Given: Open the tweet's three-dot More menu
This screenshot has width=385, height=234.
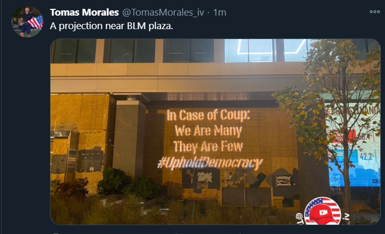Looking at the screenshot, I should point(375,12).
